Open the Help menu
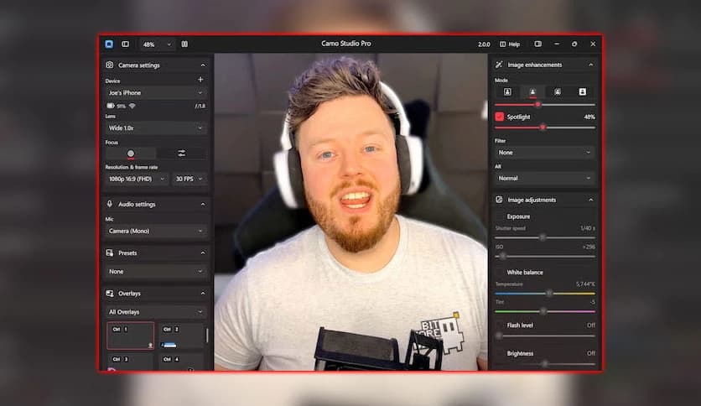The width and height of the screenshot is (701, 406). point(510,44)
